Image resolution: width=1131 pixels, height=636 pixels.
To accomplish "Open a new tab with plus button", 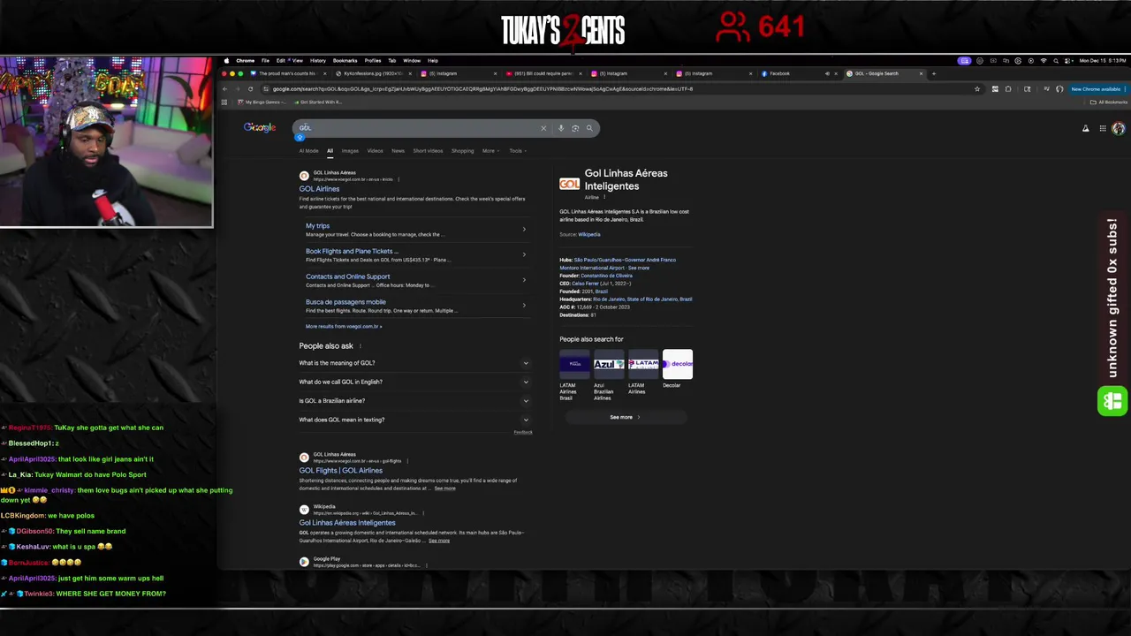I will coord(933,73).
